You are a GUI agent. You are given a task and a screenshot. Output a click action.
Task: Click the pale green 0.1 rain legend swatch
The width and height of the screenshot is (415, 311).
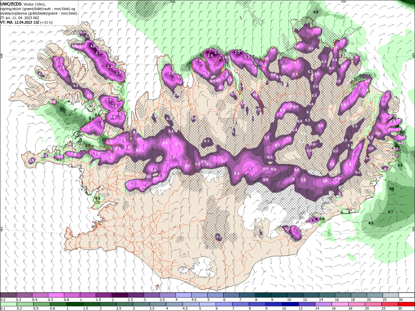[x=8, y=304]
